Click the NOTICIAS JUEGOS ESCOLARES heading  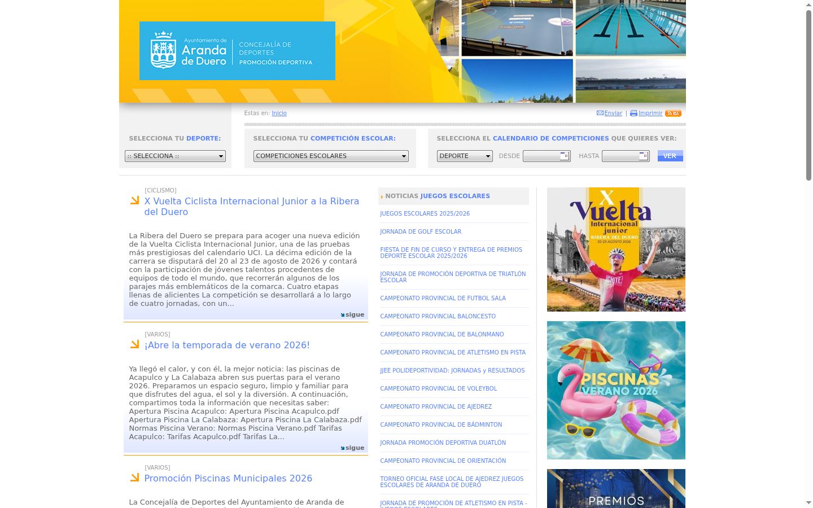tap(438, 196)
